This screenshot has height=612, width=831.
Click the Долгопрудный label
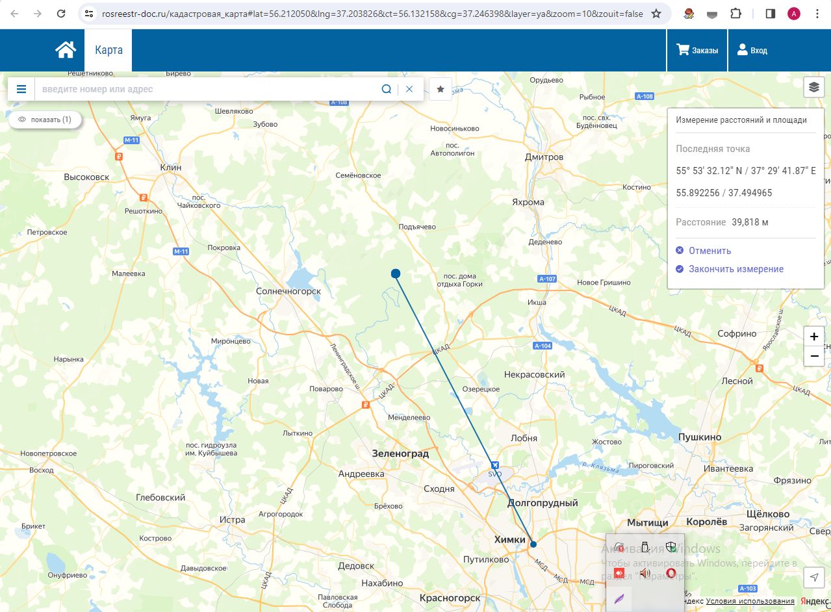(x=543, y=503)
